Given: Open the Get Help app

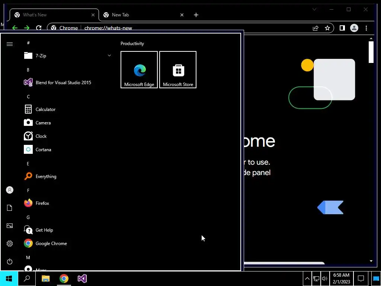Looking at the screenshot, I should point(68,230).
